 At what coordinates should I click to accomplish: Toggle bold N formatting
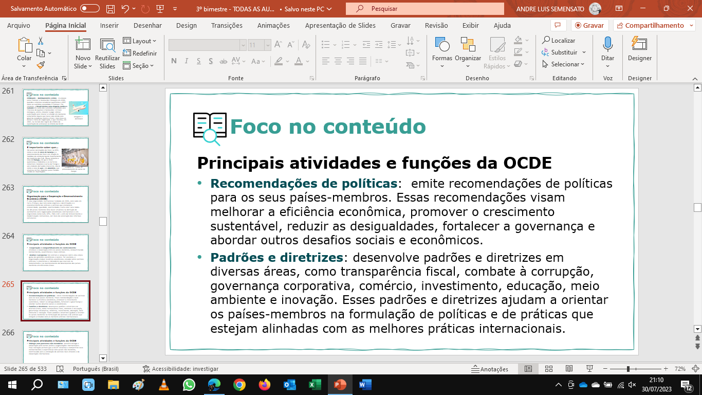(x=174, y=61)
